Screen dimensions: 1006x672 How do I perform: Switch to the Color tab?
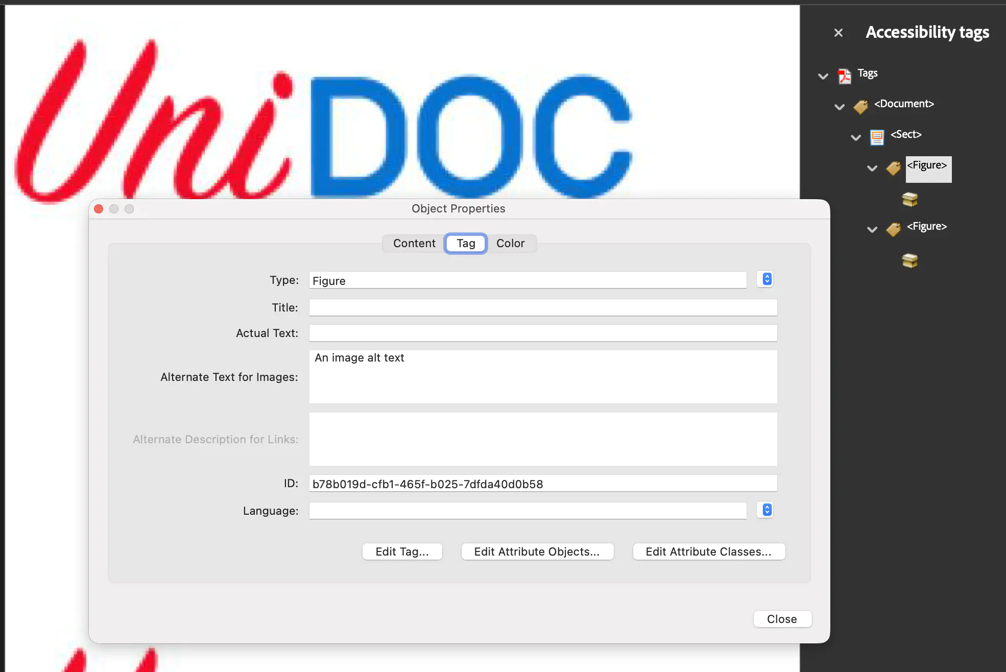[510, 243]
